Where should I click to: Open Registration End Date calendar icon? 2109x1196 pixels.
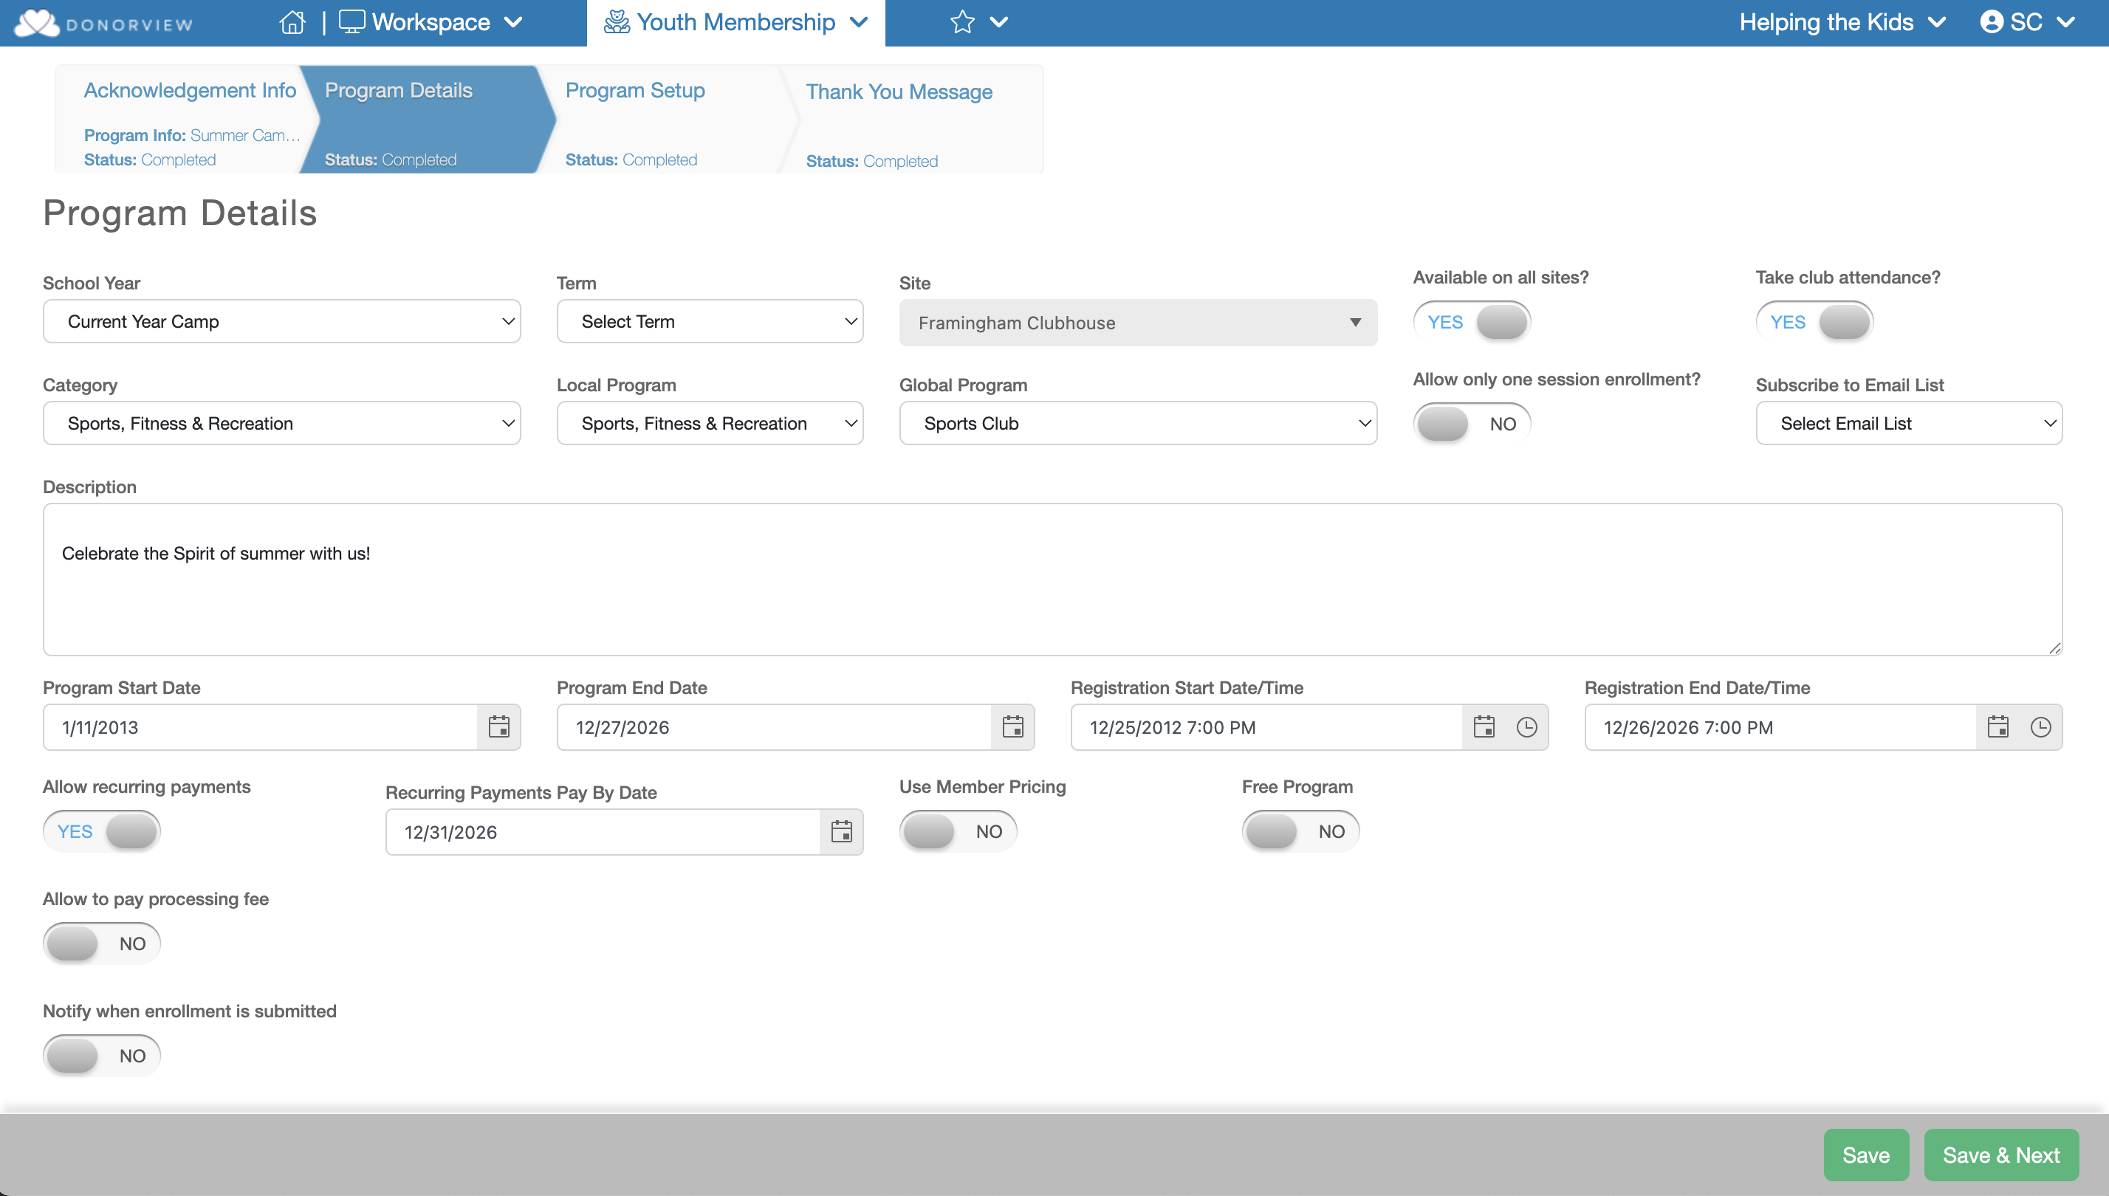tap(1997, 727)
